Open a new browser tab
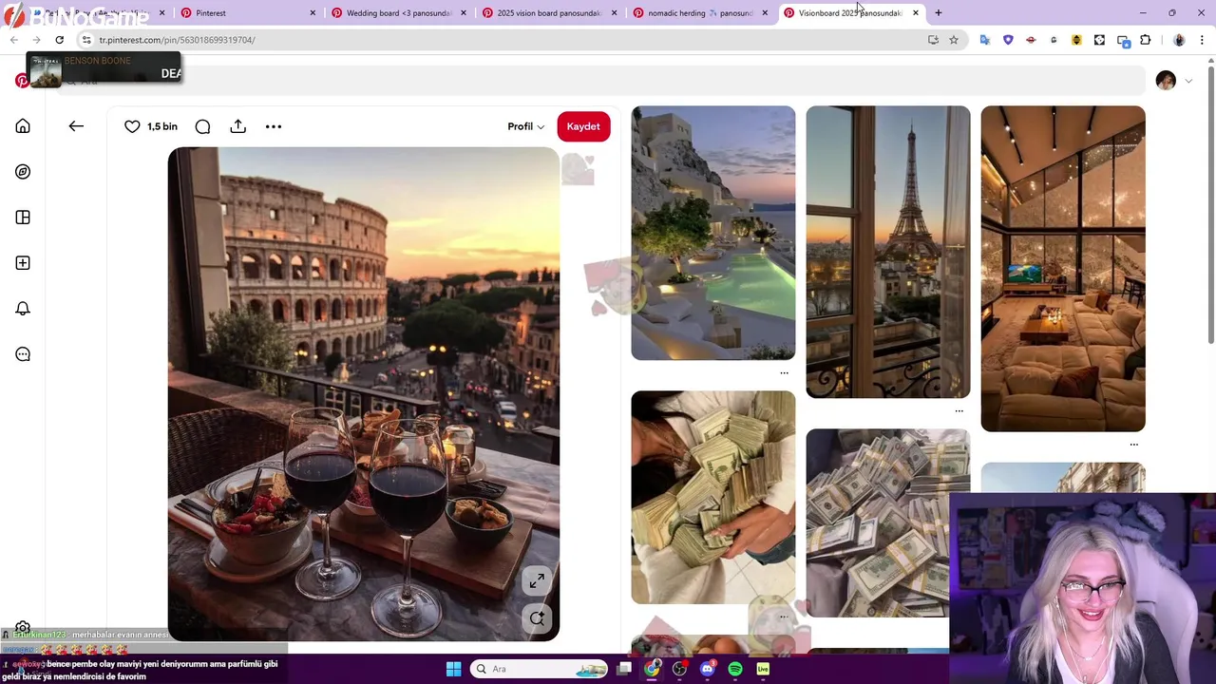The image size is (1216, 684). pyautogui.click(x=939, y=13)
